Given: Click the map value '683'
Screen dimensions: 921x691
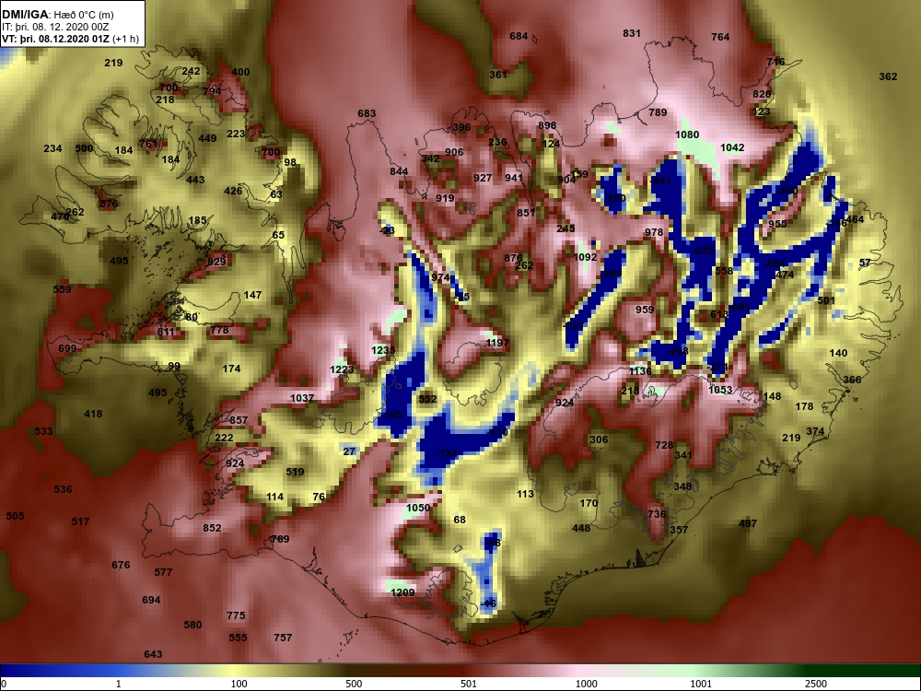Looking at the screenshot, I should tap(367, 113).
